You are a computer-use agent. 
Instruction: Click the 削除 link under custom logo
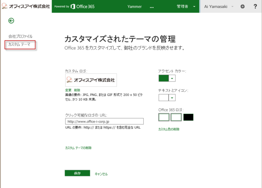[x=77, y=90]
